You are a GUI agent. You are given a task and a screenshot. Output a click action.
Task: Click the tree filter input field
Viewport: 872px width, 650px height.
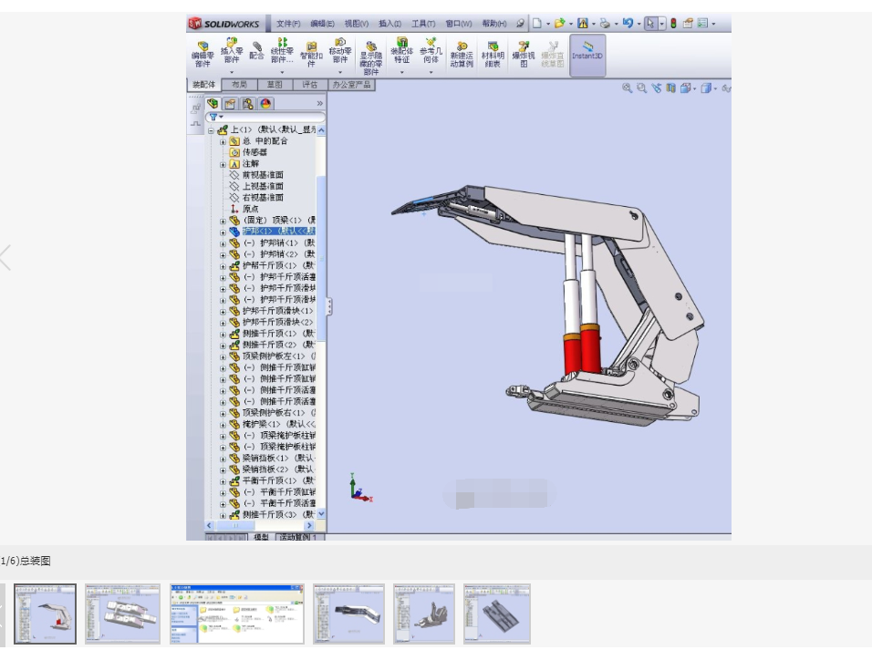(265, 118)
